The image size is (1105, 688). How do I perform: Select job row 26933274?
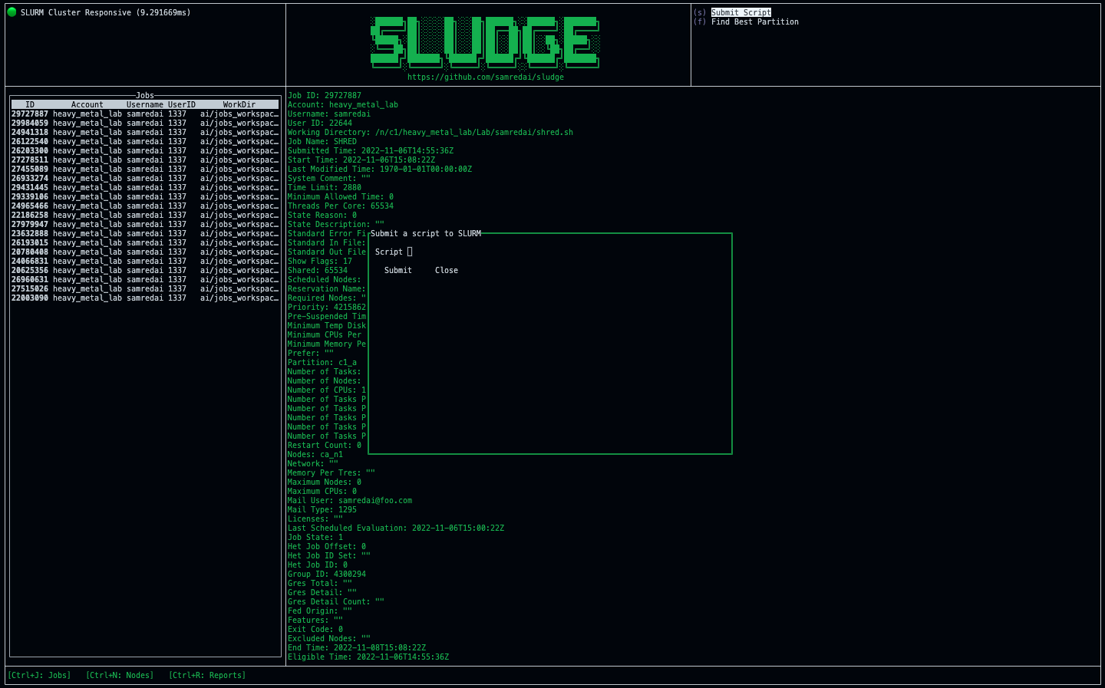(145, 178)
